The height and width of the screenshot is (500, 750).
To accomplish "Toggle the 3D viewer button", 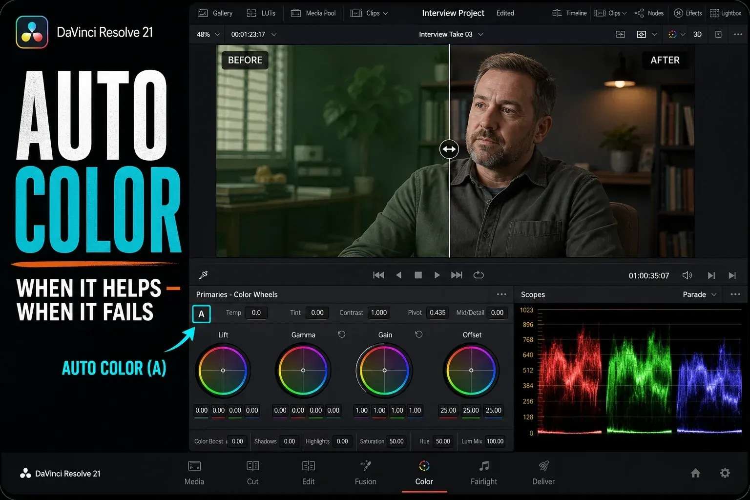I will [697, 34].
